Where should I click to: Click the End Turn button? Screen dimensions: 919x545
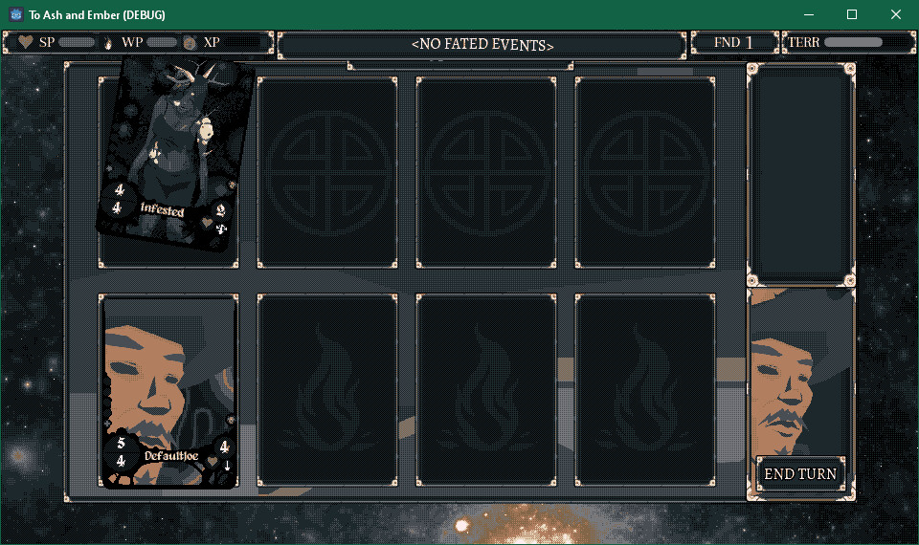800,473
